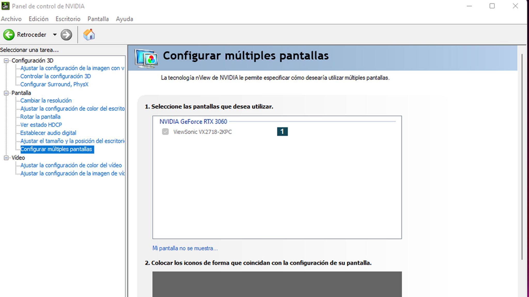Click the Mi pantalla no se muestra link

pos(185,248)
